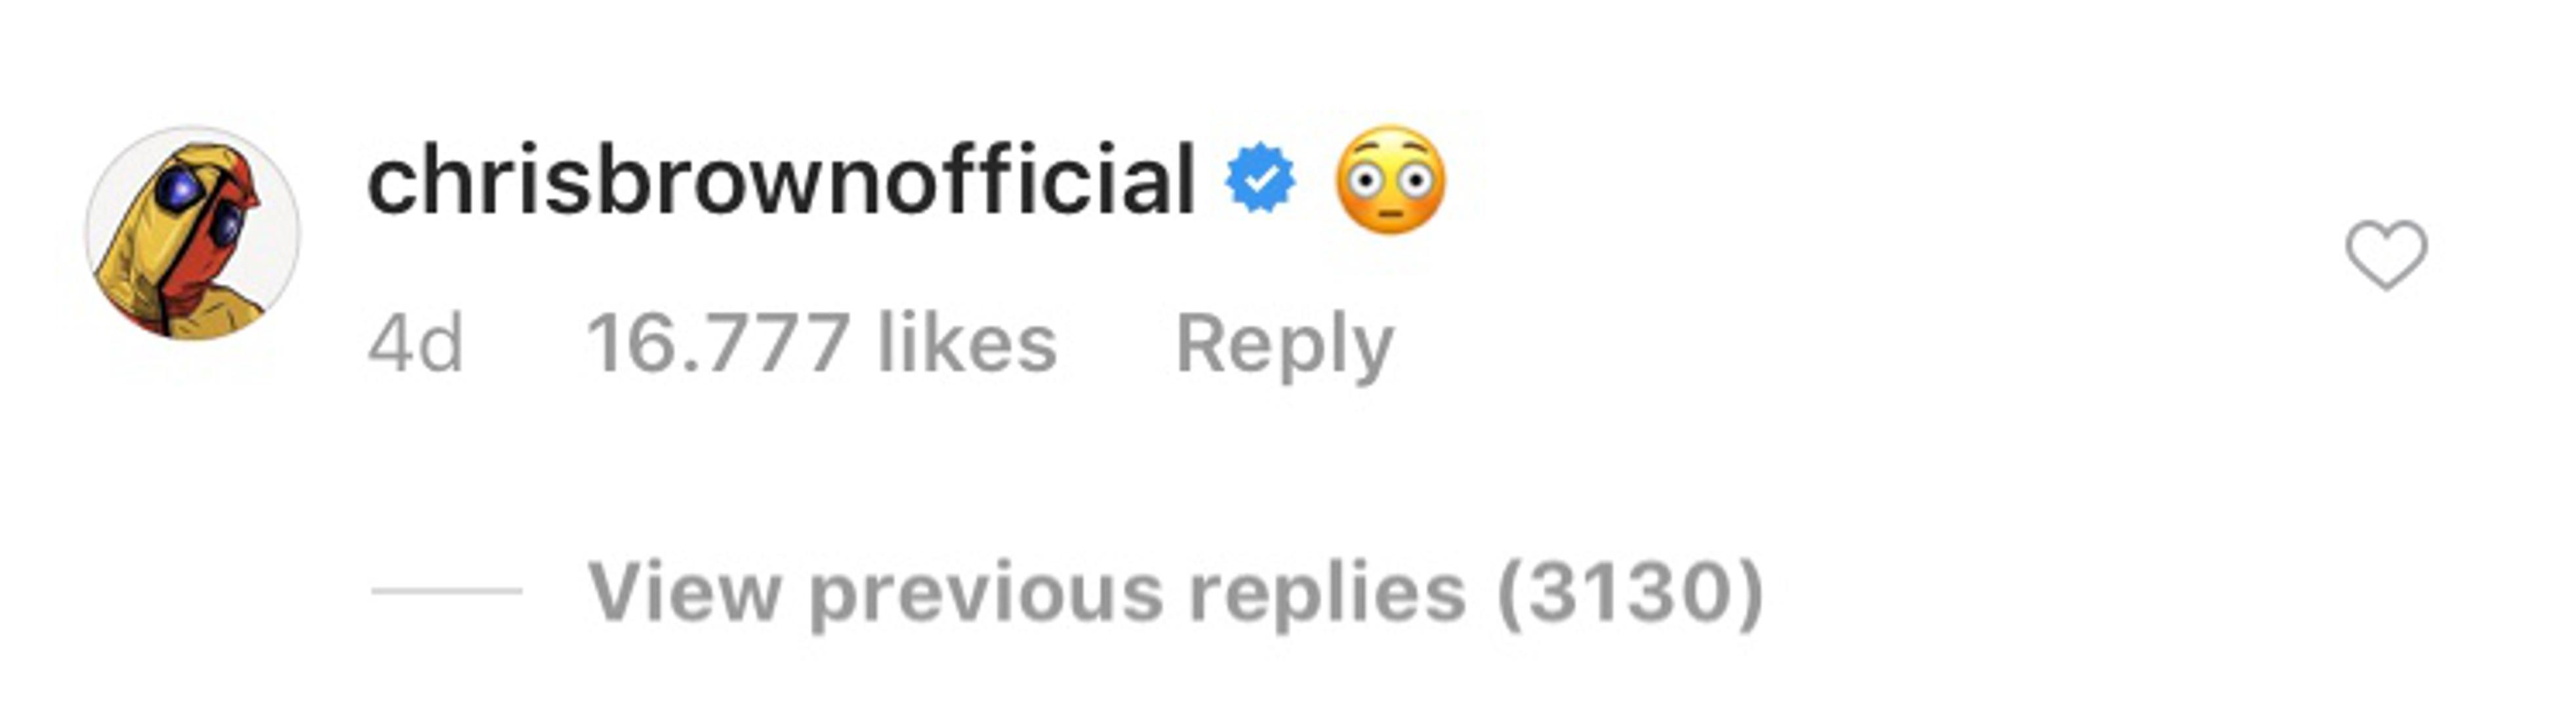Click the line beside View previous replies
Image resolution: width=2576 pixels, height=708 pixels.
447,591
